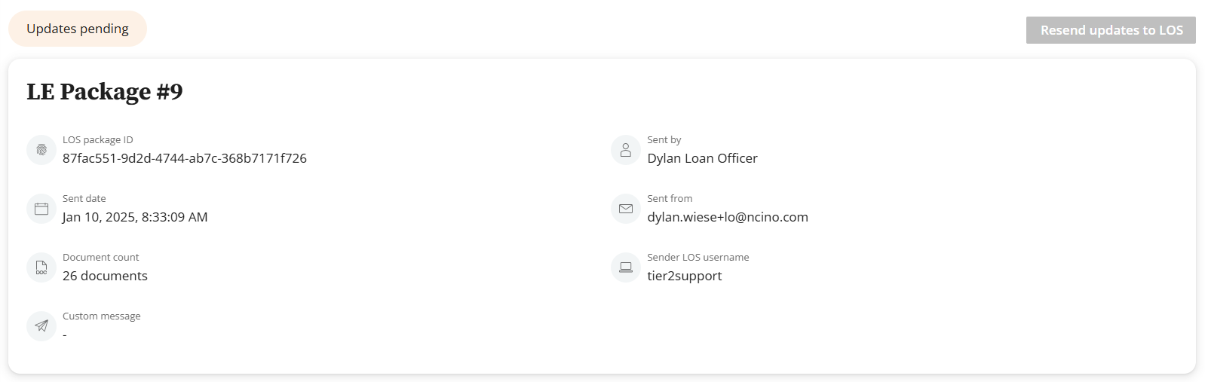Screen dimensions: 1205x382
Task: Click the document icon beside Document count
Action: [41, 267]
